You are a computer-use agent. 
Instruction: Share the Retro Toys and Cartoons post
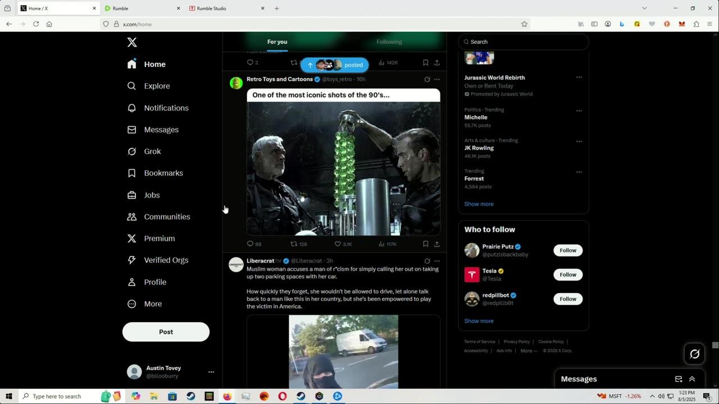tap(437, 244)
